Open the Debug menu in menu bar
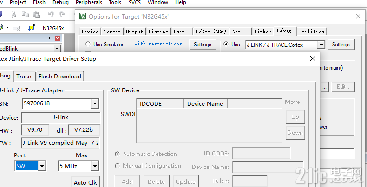367x187 pixels. pyautogui.click(x=60, y=3)
